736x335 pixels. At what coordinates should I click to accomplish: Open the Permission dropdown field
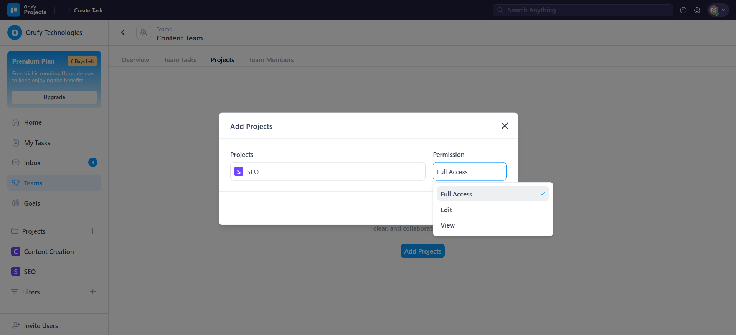469,172
